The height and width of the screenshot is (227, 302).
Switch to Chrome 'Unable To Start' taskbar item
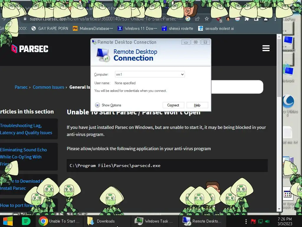[x=59, y=221]
